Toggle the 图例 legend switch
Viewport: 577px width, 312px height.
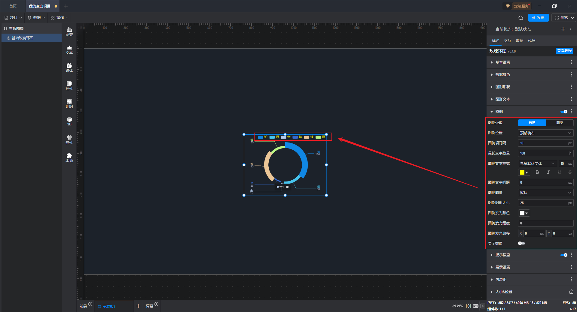point(564,112)
